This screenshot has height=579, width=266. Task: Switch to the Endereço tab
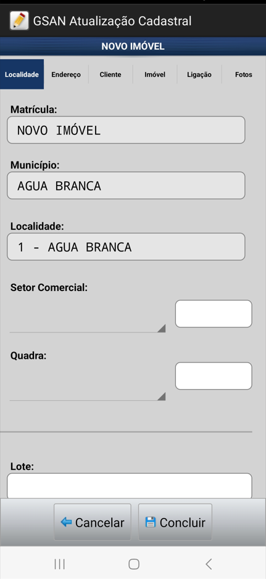click(66, 75)
